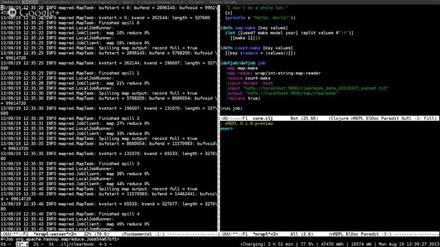Click the Fundamental mode indicator

click(x=143, y=234)
